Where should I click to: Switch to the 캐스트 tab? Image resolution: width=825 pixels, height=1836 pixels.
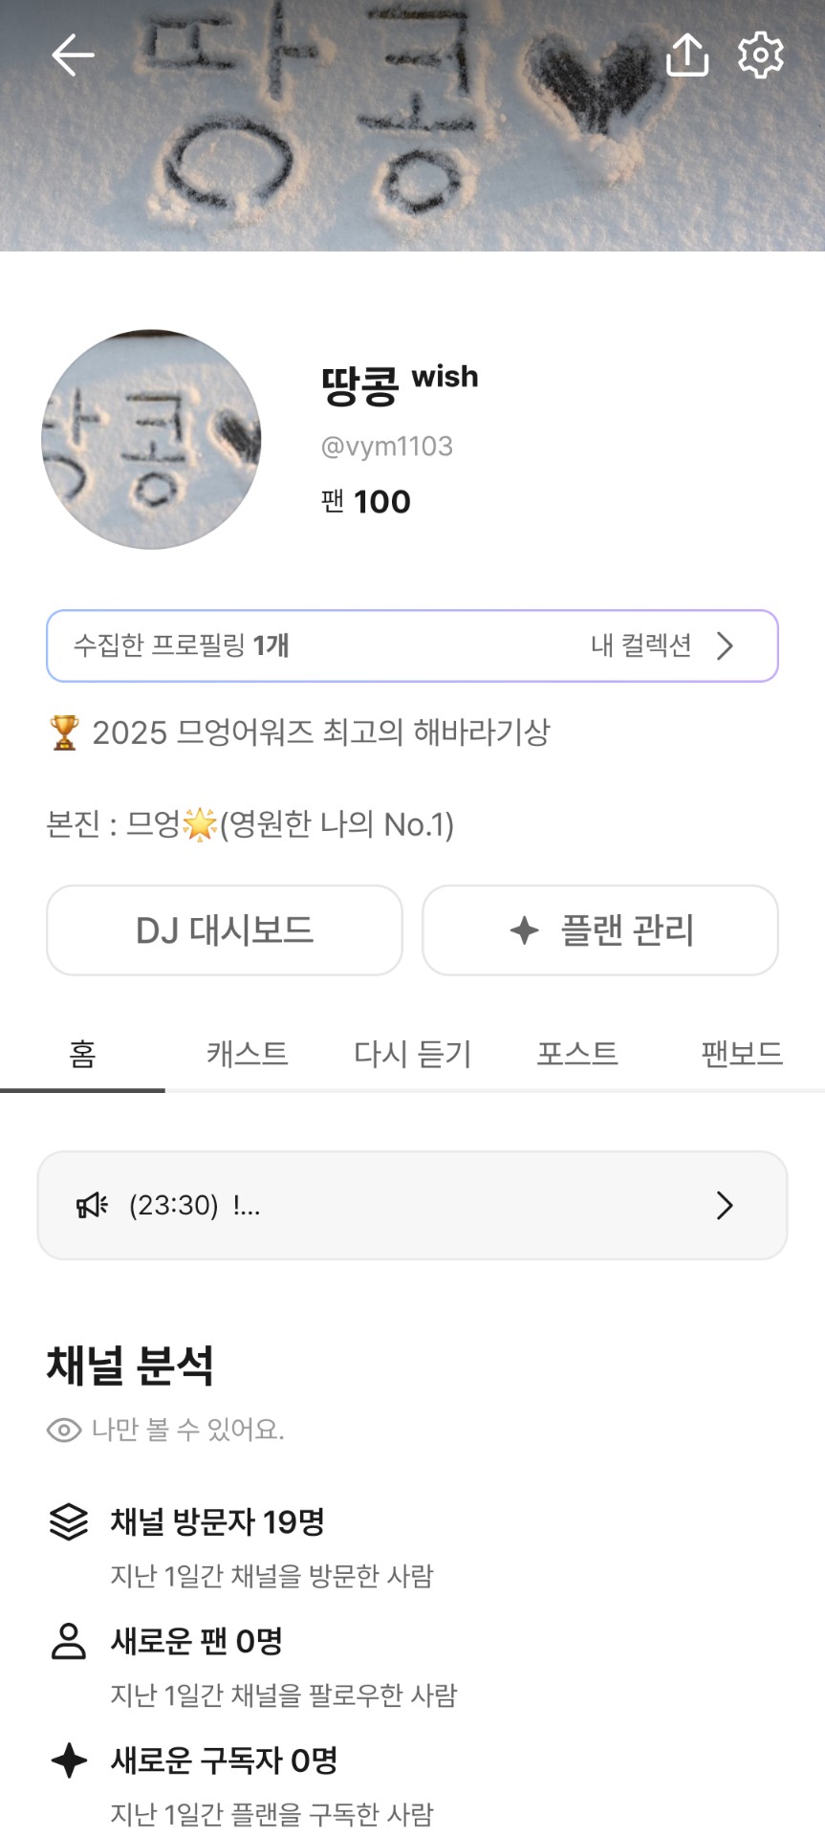pyautogui.click(x=247, y=1054)
